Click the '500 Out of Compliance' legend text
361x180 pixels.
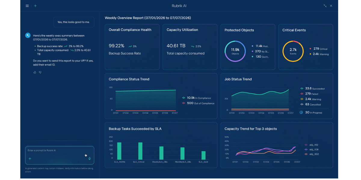click(x=201, y=103)
